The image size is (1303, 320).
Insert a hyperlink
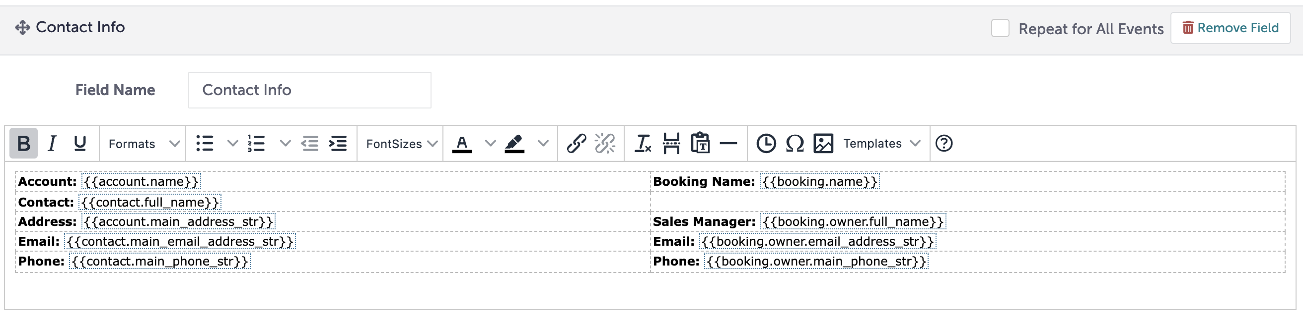pos(577,143)
